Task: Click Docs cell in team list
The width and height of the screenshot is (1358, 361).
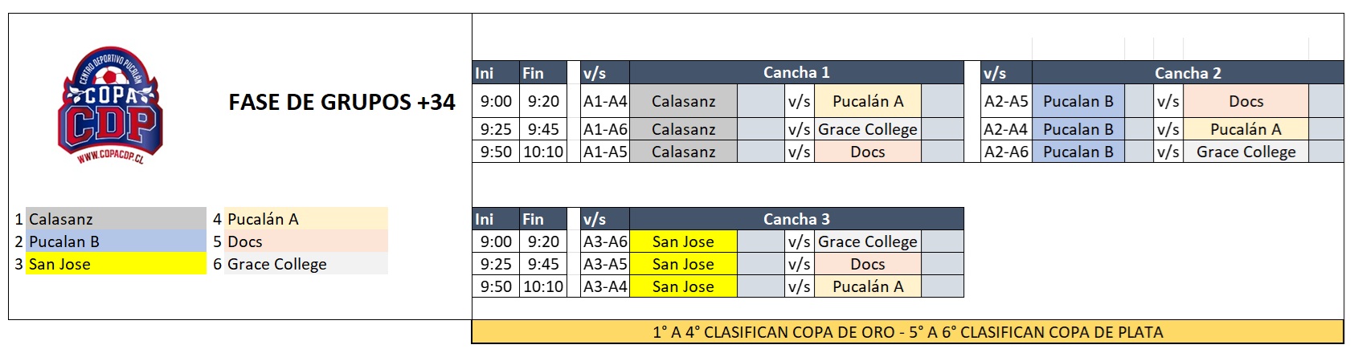Action: point(306,241)
